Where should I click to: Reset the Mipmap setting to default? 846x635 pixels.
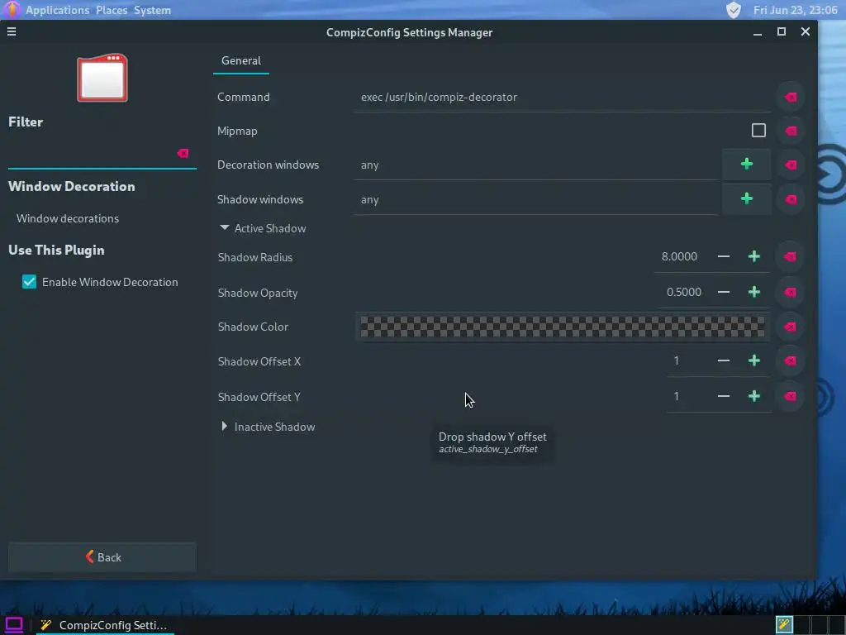click(791, 131)
